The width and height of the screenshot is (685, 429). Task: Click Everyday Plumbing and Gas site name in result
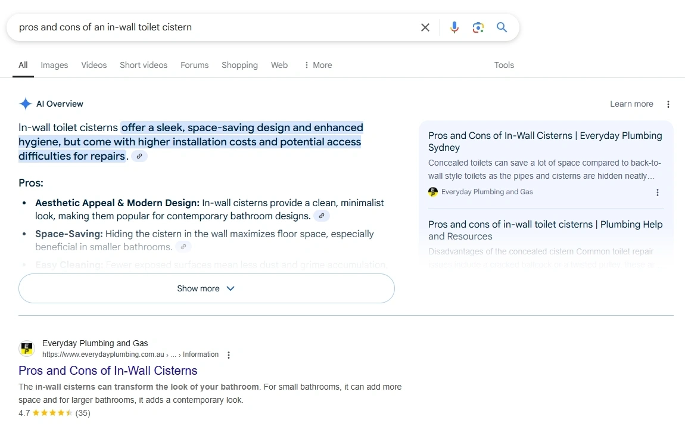coord(95,343)
